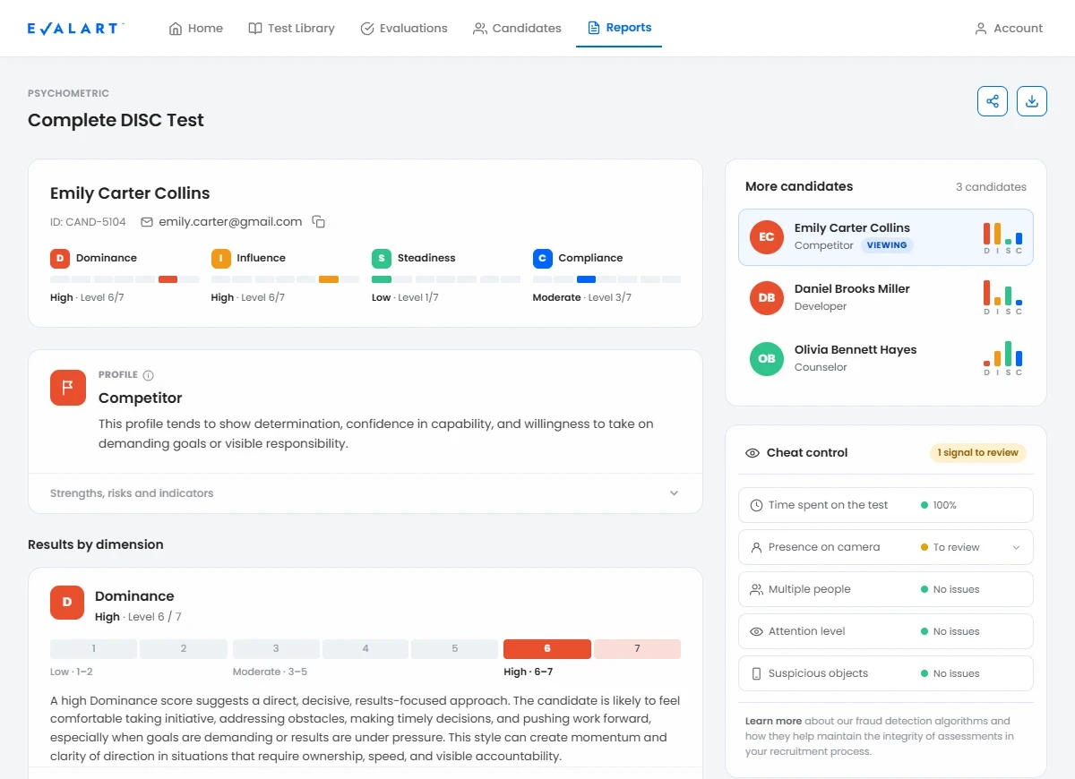Image resolution: width=1075 pixels, height=779 pixels.
Task: Click the Compliance level bar
Action: coord(606,279)
